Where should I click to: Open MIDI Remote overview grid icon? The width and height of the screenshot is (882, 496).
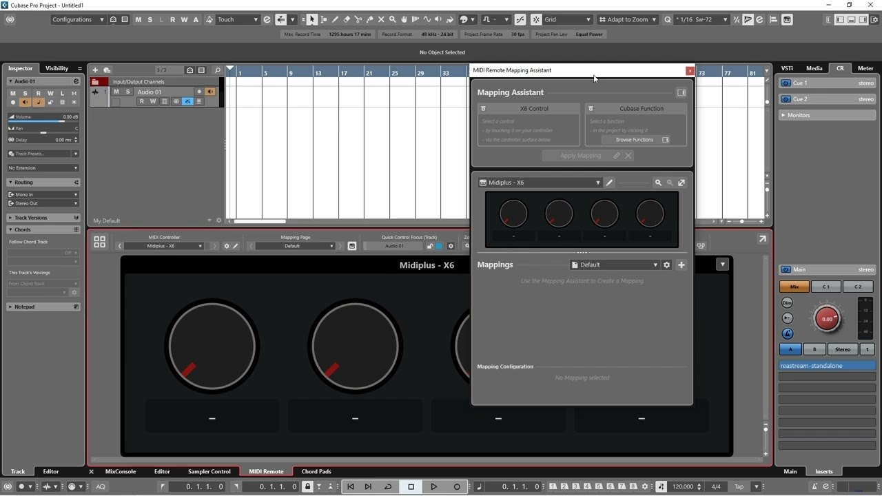pos(100,242)
